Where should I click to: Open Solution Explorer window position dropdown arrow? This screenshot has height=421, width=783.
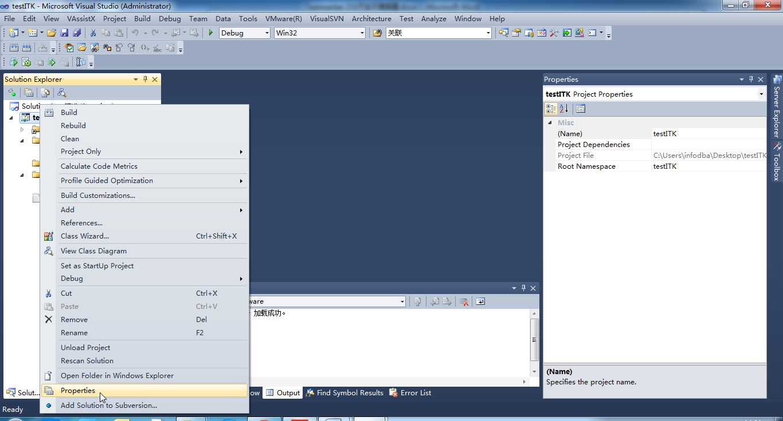(136, 80)
